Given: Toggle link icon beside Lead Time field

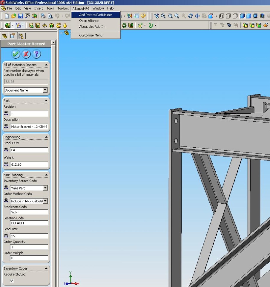Looking at the screenshot, I should coord(6,236).
